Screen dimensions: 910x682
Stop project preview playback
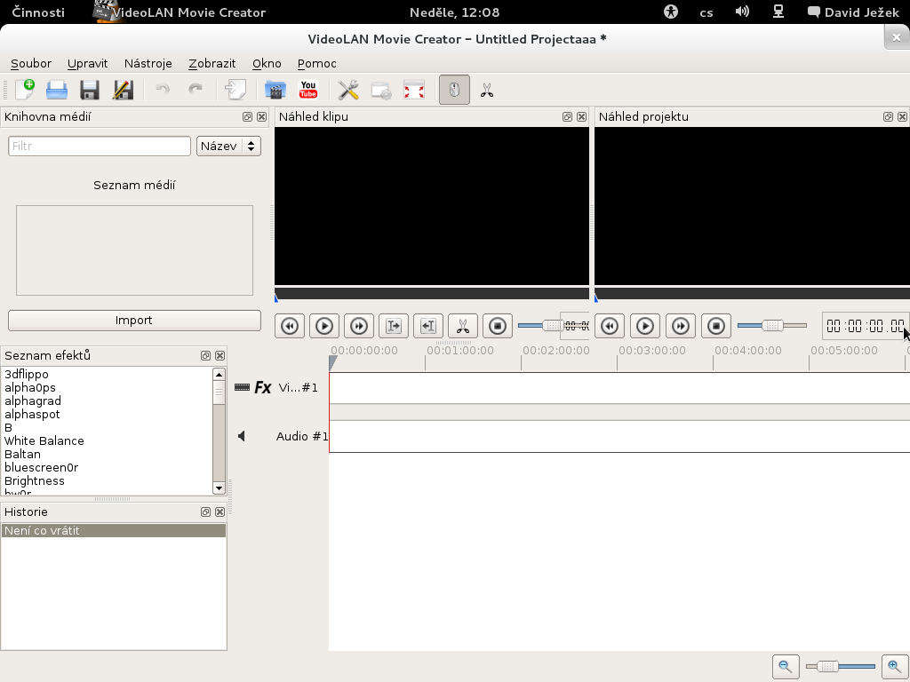coord(716,326)
